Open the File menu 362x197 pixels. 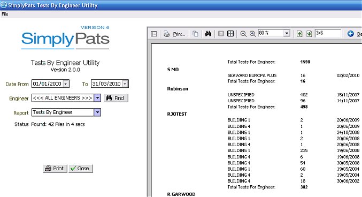tap(5, 14)
